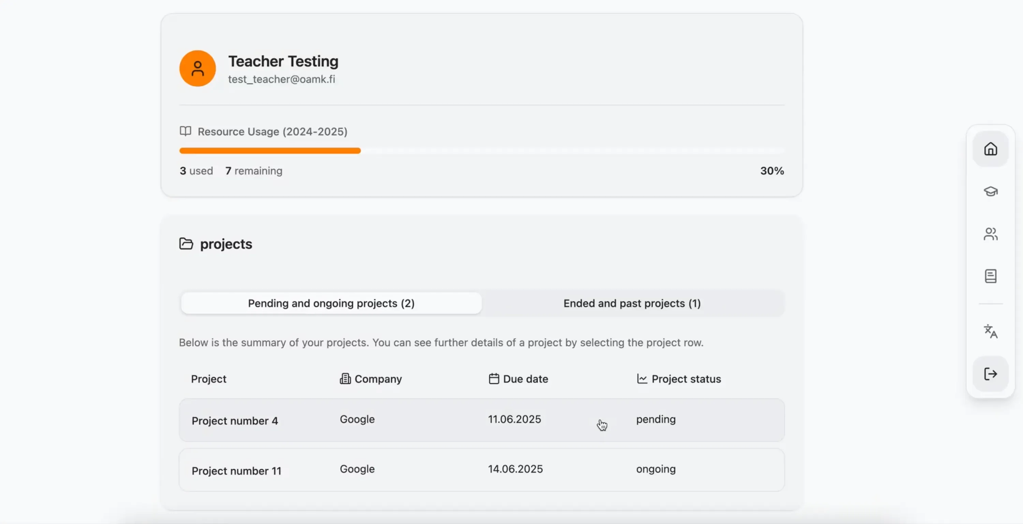
Task: Click the orange user avatar icon
Action: click(197, 68)
